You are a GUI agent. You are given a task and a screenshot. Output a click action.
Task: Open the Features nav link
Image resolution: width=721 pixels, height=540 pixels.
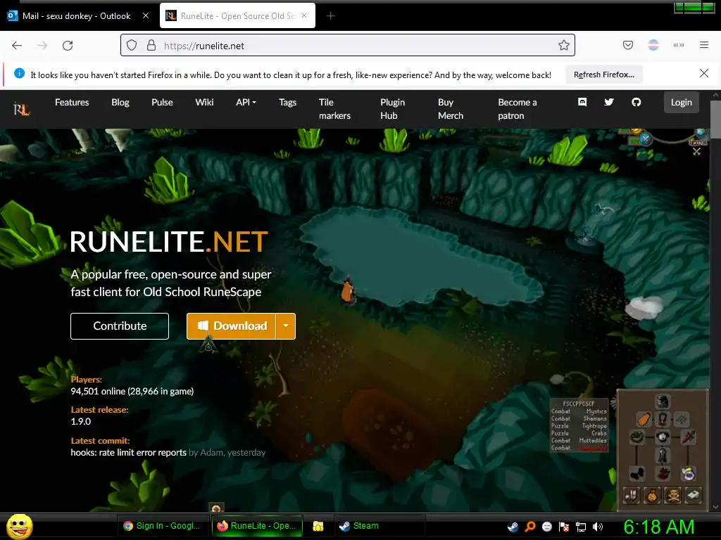tap(72, 103)
